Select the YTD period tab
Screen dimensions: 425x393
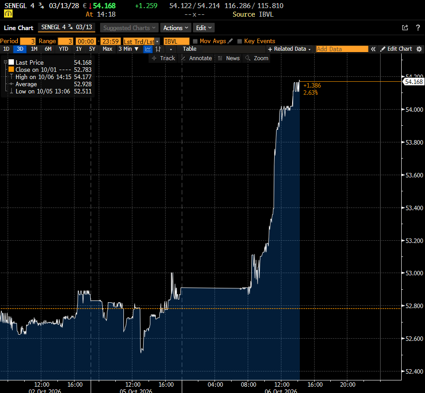click(x=63, y=49)
